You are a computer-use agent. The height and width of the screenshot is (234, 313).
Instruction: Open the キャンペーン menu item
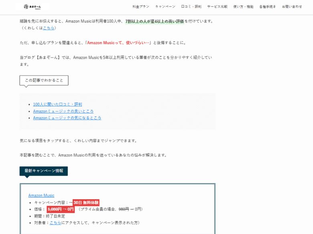tap(165, 6)
